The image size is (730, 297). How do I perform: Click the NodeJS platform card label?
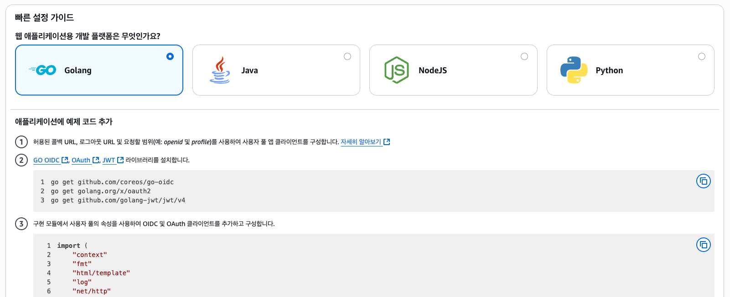click(433, 70)
